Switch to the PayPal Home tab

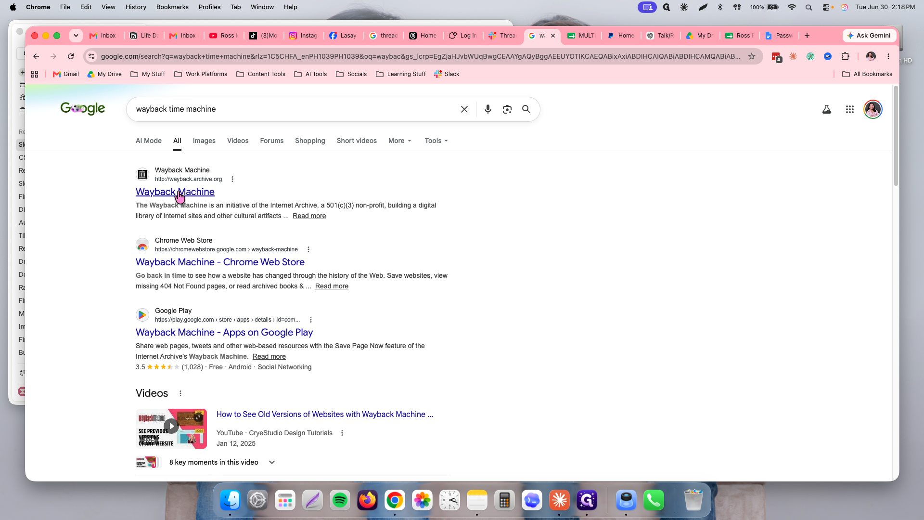(x=621, y=36)
